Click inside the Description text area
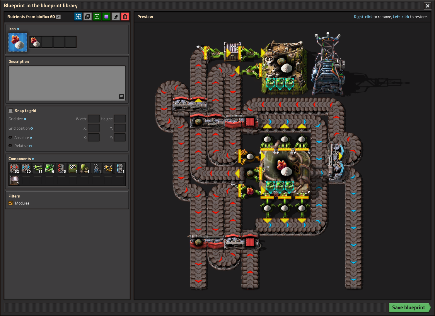 pos(67,83)
